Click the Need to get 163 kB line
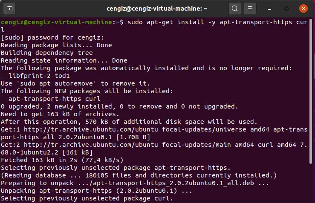This screenshot has height=203, width=315. [x=60, y=114]
